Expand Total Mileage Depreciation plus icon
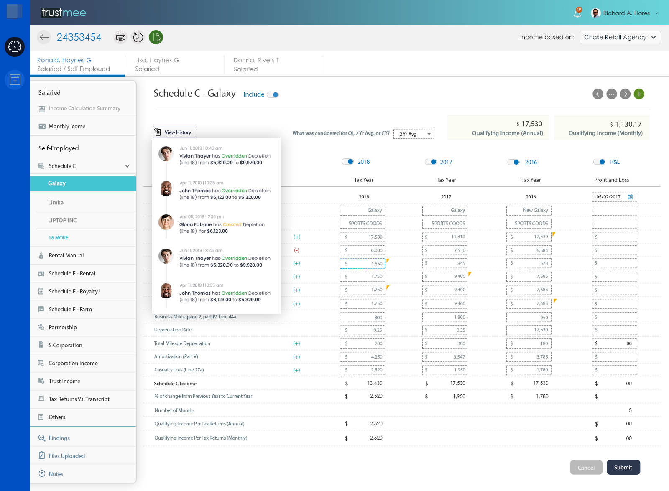The height and width of the screenshot is (491, 669). 296,343
